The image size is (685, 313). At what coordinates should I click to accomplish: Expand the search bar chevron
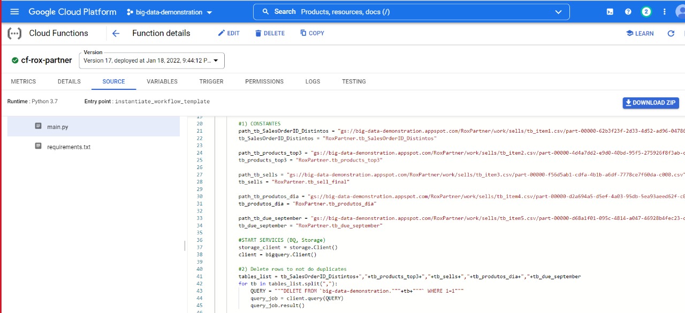pyautogui.click(x=559, y=12)
